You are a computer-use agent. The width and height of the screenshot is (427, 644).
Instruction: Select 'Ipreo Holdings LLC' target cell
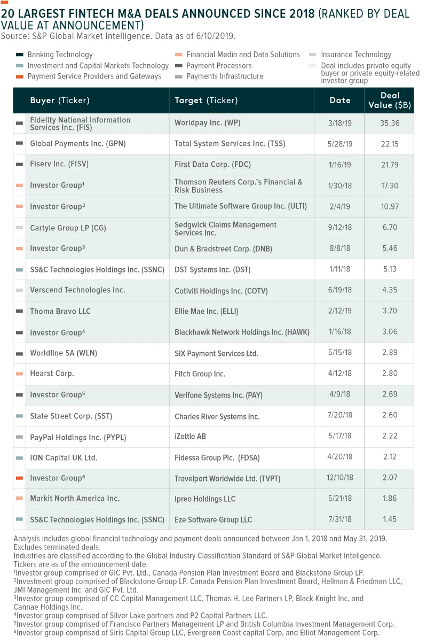coord(205,499)
